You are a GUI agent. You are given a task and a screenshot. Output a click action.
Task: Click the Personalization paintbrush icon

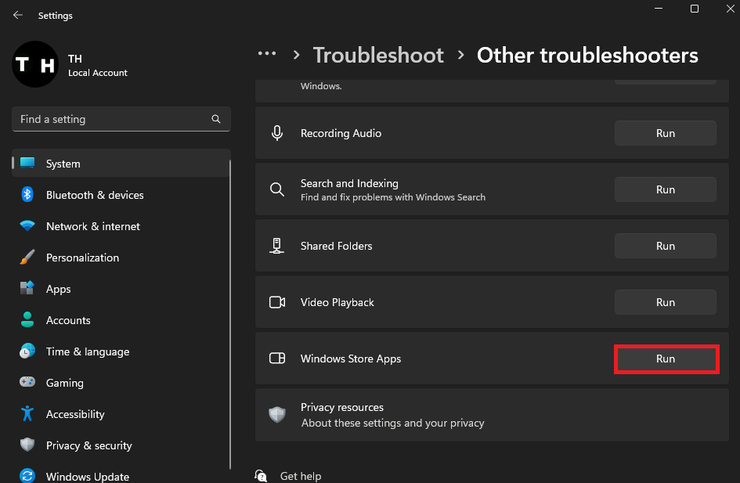[27, 258]
